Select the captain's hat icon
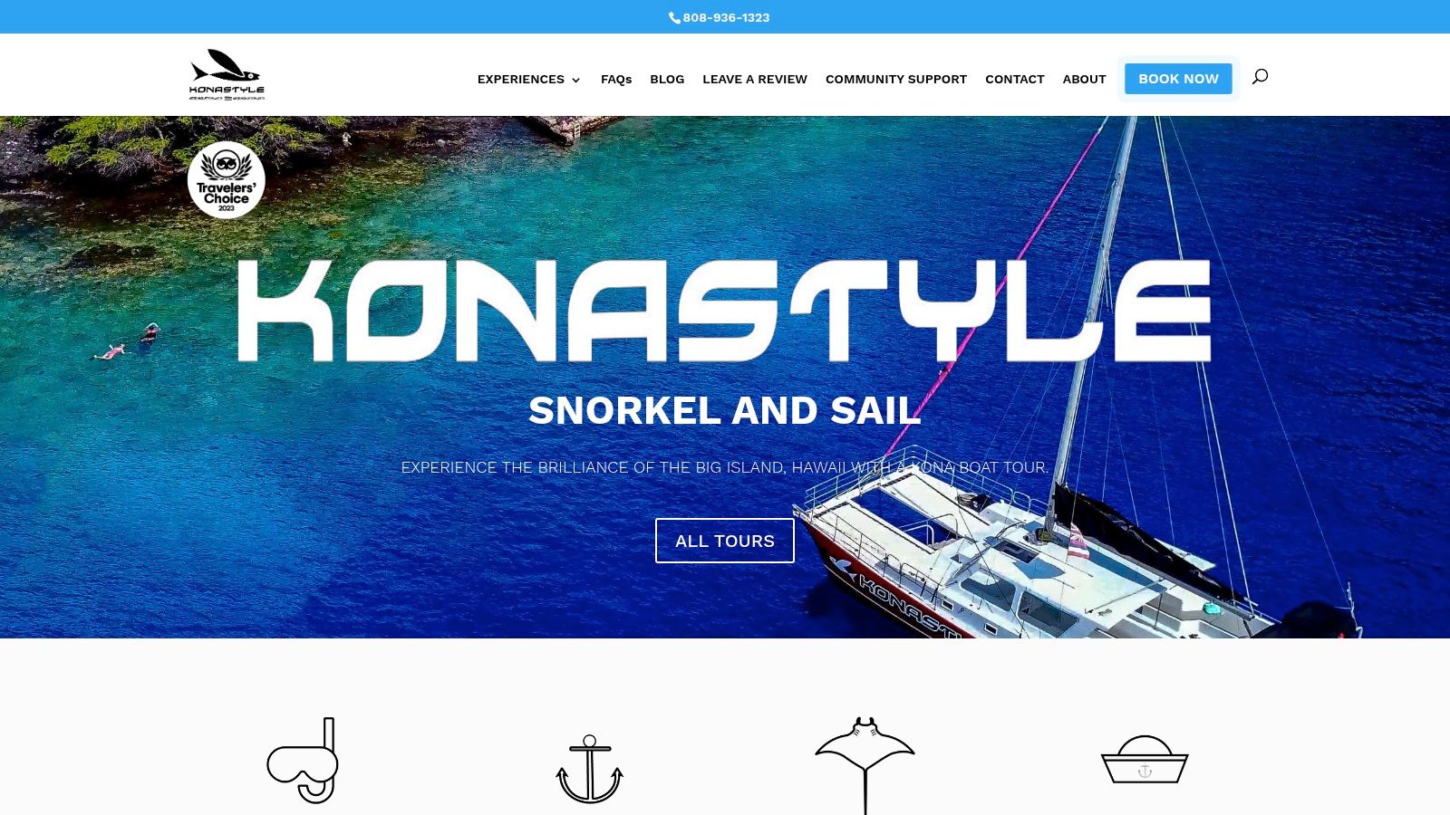 click(x=1145, y=759)
